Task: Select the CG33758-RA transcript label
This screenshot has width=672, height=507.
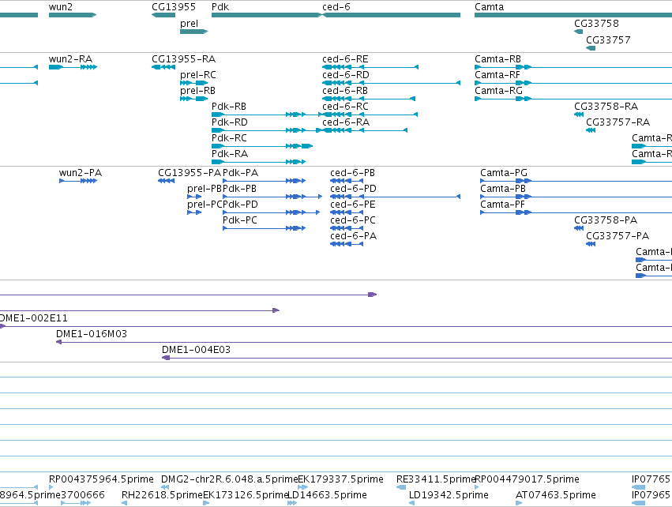Action: [x=606, y=107]
